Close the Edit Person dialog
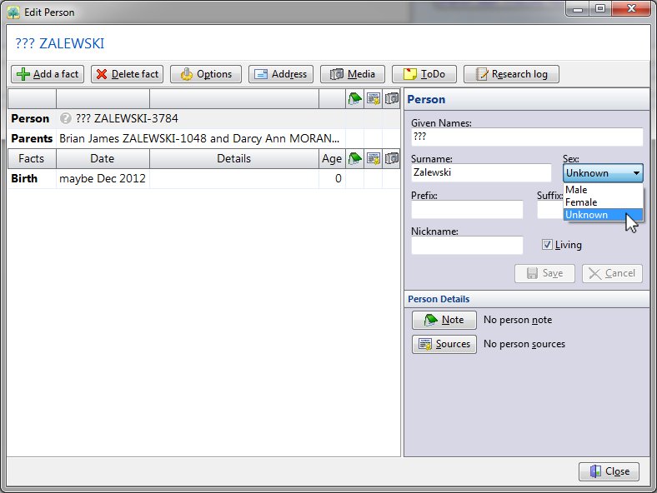 (609, 471)
